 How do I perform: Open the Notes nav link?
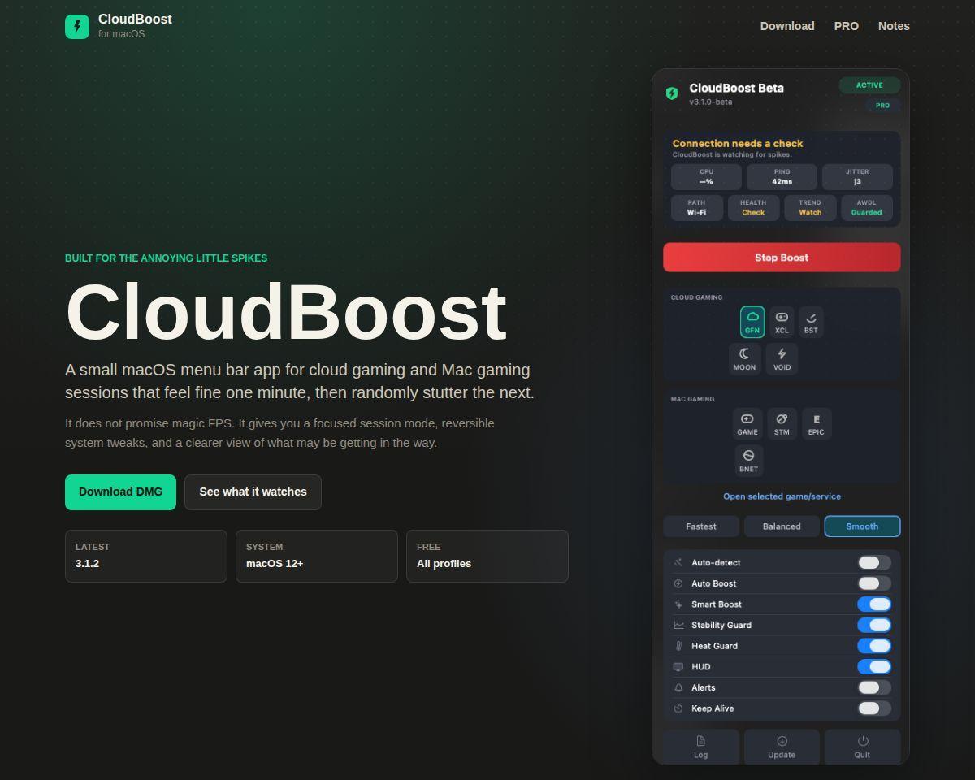[x=894, y=26]
